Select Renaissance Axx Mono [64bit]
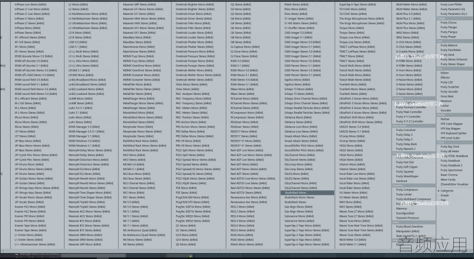Viewport: 474px width, 259px height. tap(249, 197)
